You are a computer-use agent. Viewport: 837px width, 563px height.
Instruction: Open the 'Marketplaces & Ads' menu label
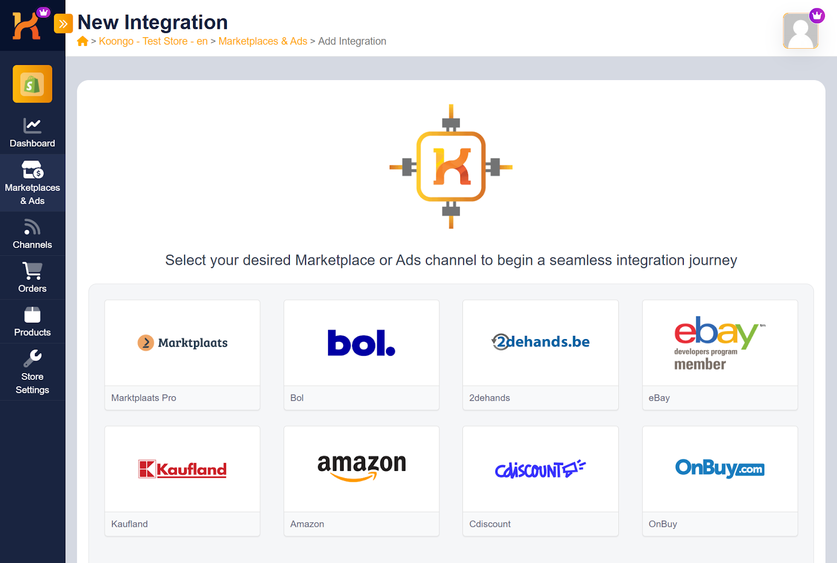coord(32,194)
